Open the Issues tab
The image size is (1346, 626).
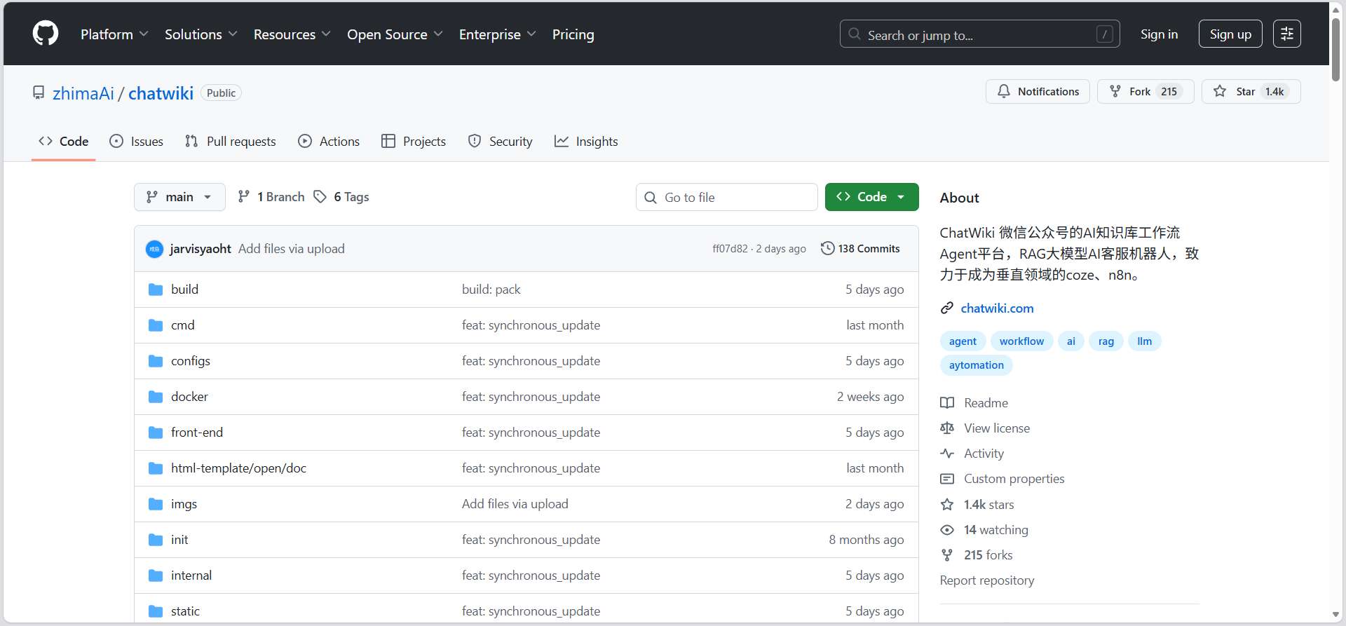tap(137, 142)
